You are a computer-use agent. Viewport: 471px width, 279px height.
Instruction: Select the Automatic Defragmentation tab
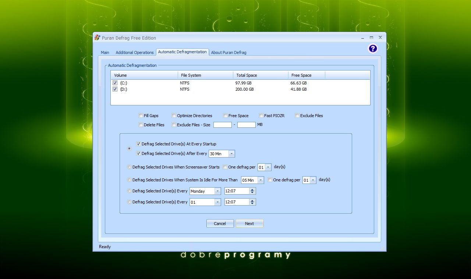pos(183,52)
